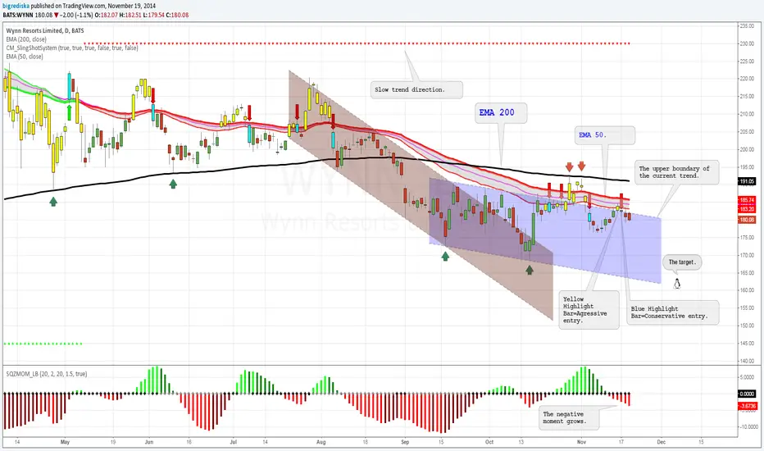Image resolution: width=764 pixels, height=451 pixels.
Task: Click the Wynn Resorts Limited, D, BATS legend
Action: coord(45,30)
